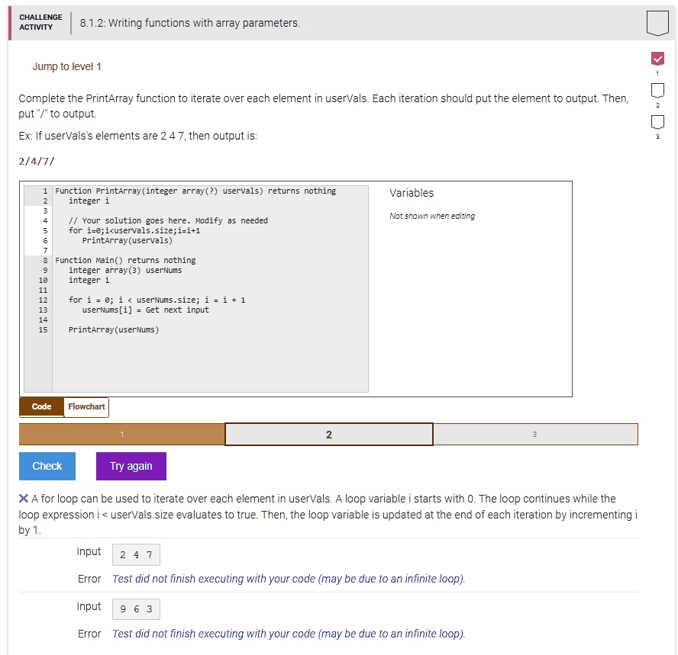
Task: Click the infinite loop error message text
Action: point(289,579)
